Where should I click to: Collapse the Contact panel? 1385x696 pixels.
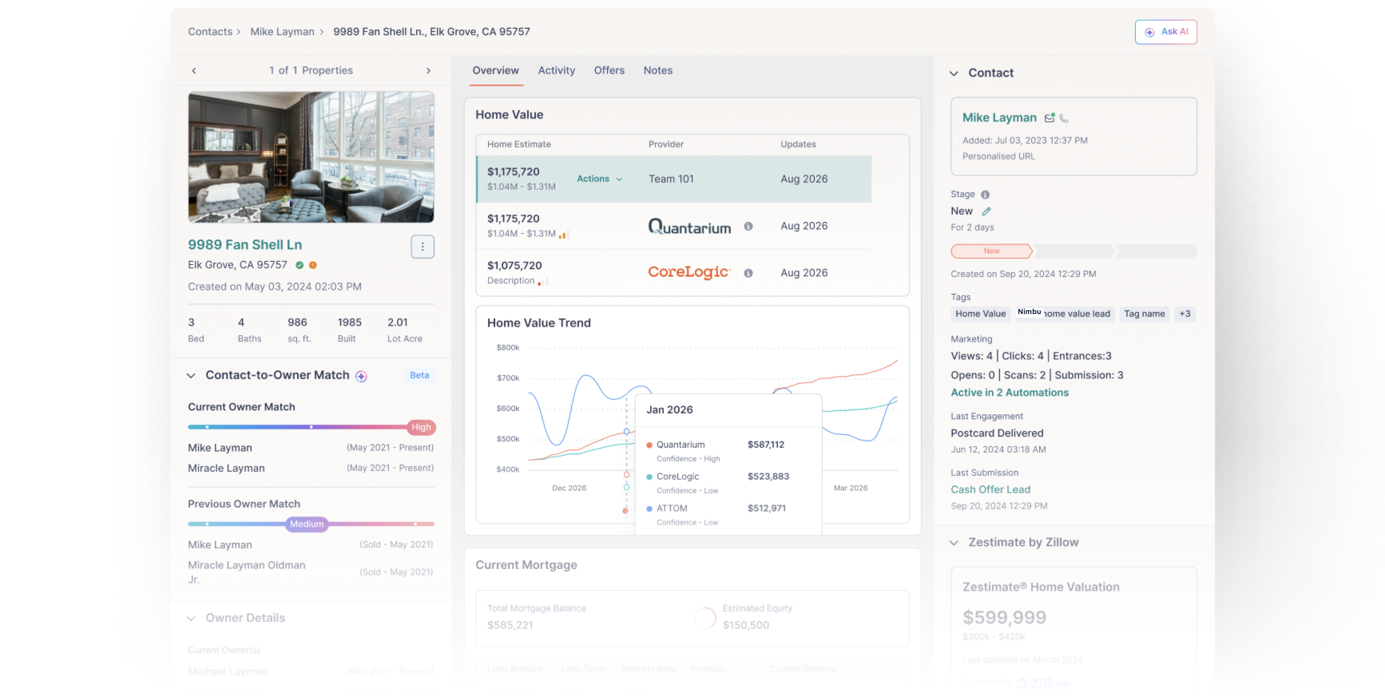click(954, 73)
